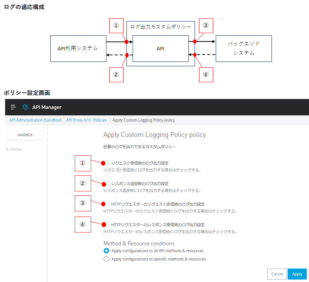Check HTTPリクエスターのリクエスト送信時のログ出力設定

[x=106, y=204]
